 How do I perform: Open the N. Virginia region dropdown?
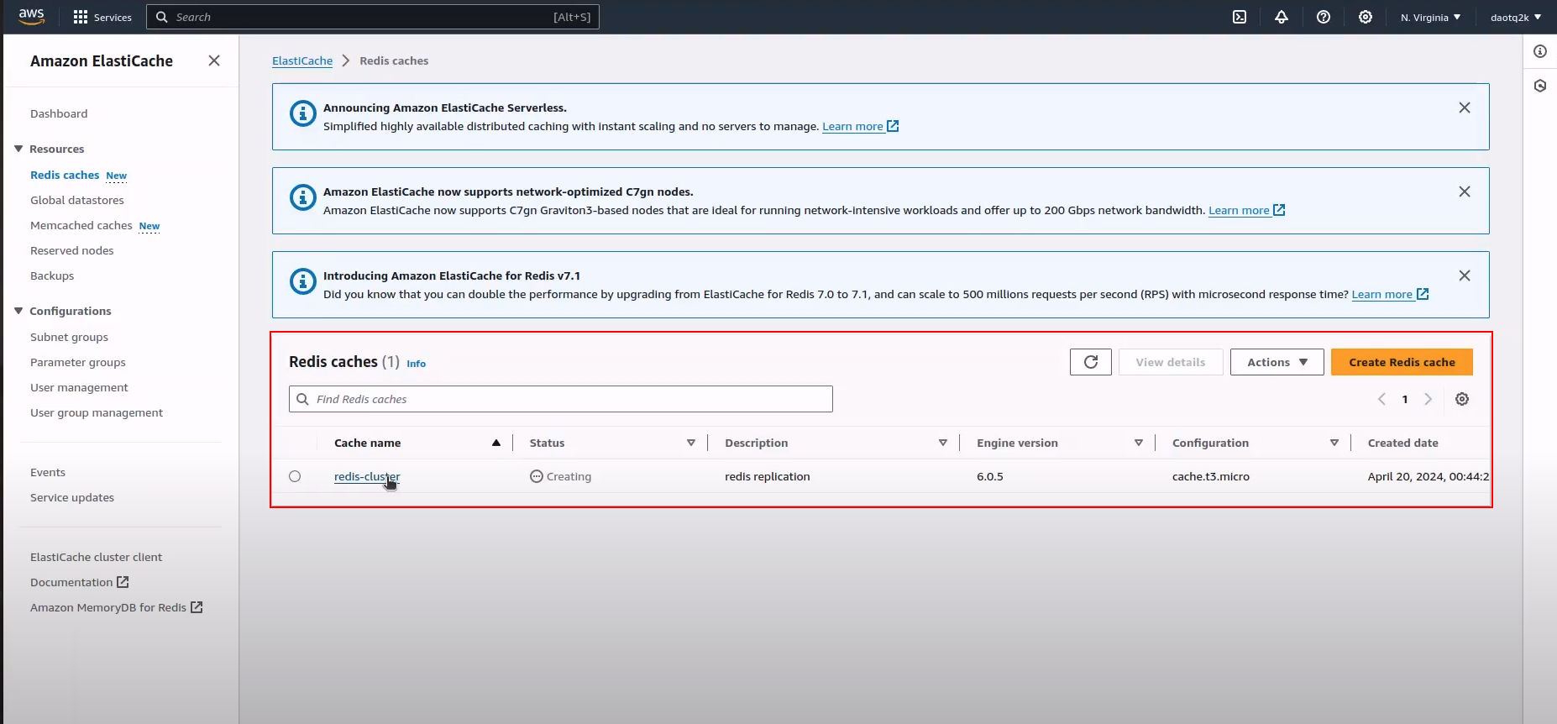[1431, 17]
